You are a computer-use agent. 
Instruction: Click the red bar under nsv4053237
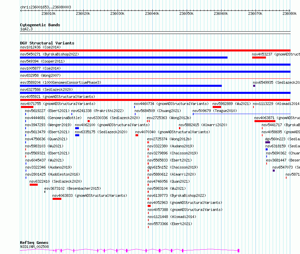pos(259,58)
